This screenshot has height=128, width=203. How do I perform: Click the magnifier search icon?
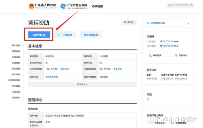click(x=191, y=5)
